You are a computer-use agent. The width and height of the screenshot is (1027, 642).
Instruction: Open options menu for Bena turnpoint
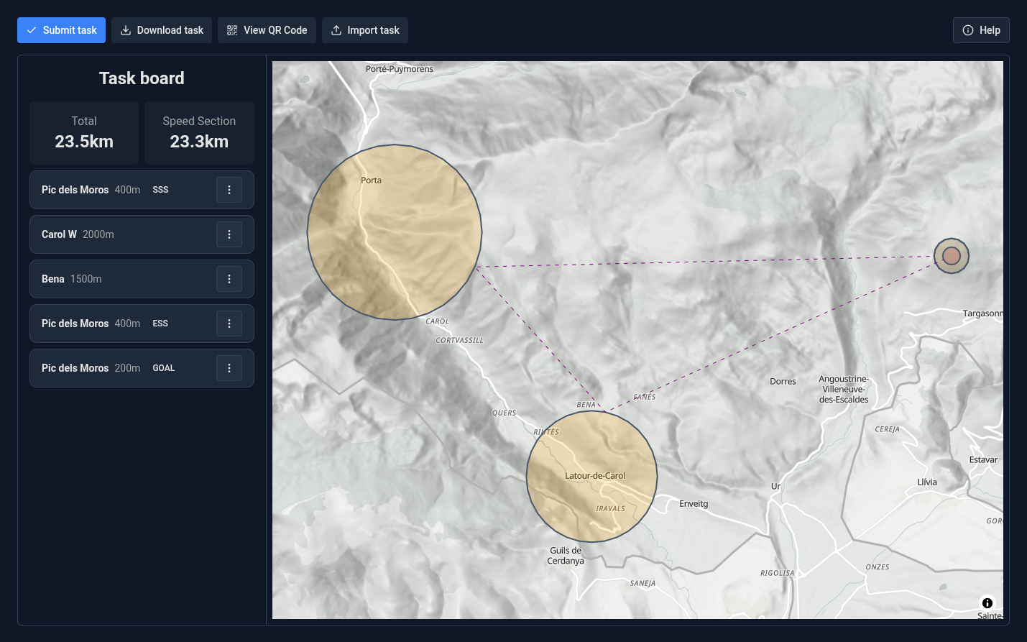(229, 279)
